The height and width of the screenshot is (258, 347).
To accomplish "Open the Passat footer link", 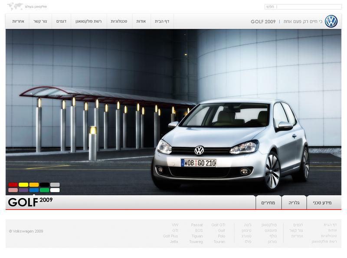I will 197,225.
